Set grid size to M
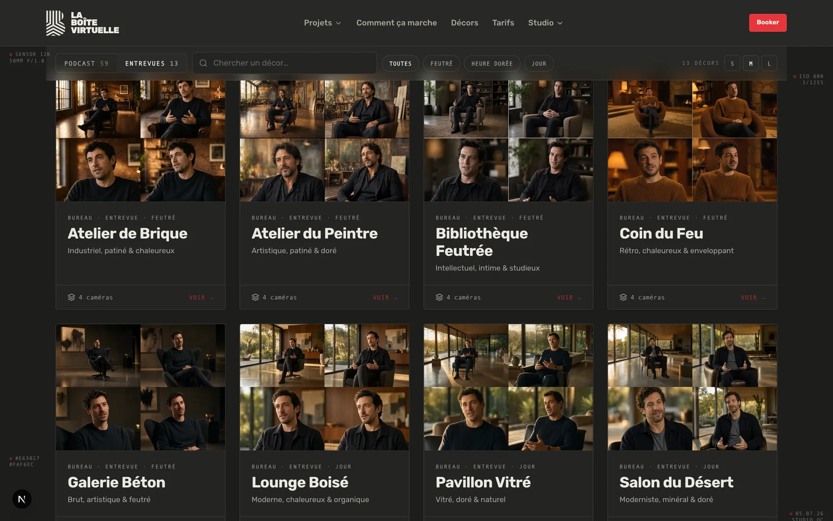This screenshot has width=833, height=521. (751, 63)
